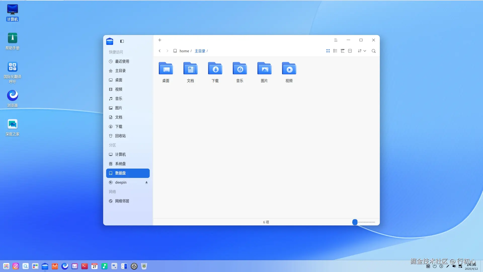This screenshot has height=272, width=483.
Task: Select 最近使用 recent in sidebar
Action: click(122, 61)
